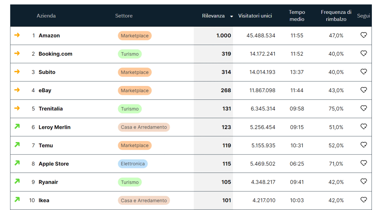Open the Leroy Merlin company name
This screenshot has height=210, width=375.
pyautogui.click(x=55, y=127)
